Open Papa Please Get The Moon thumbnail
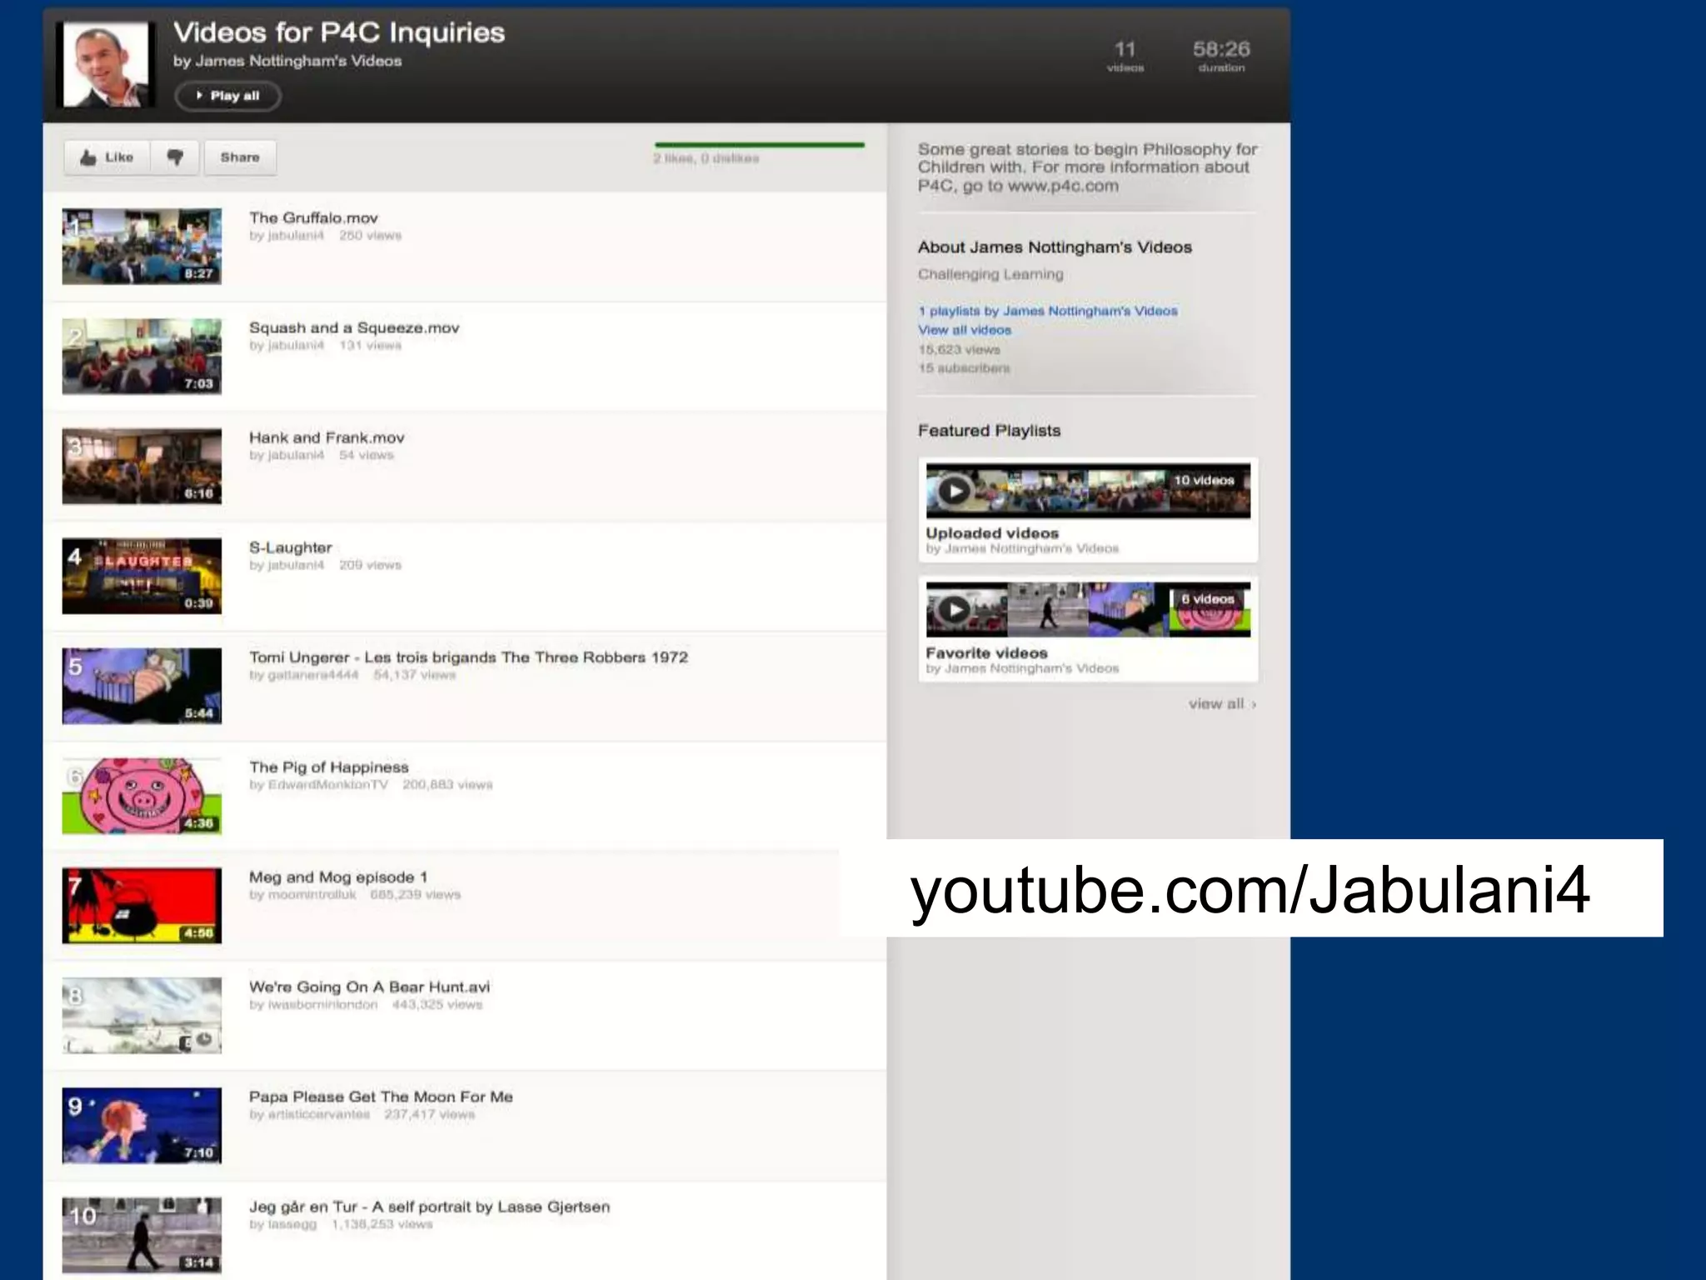Screen dimensions: 1706x1280 [142, 1126]
